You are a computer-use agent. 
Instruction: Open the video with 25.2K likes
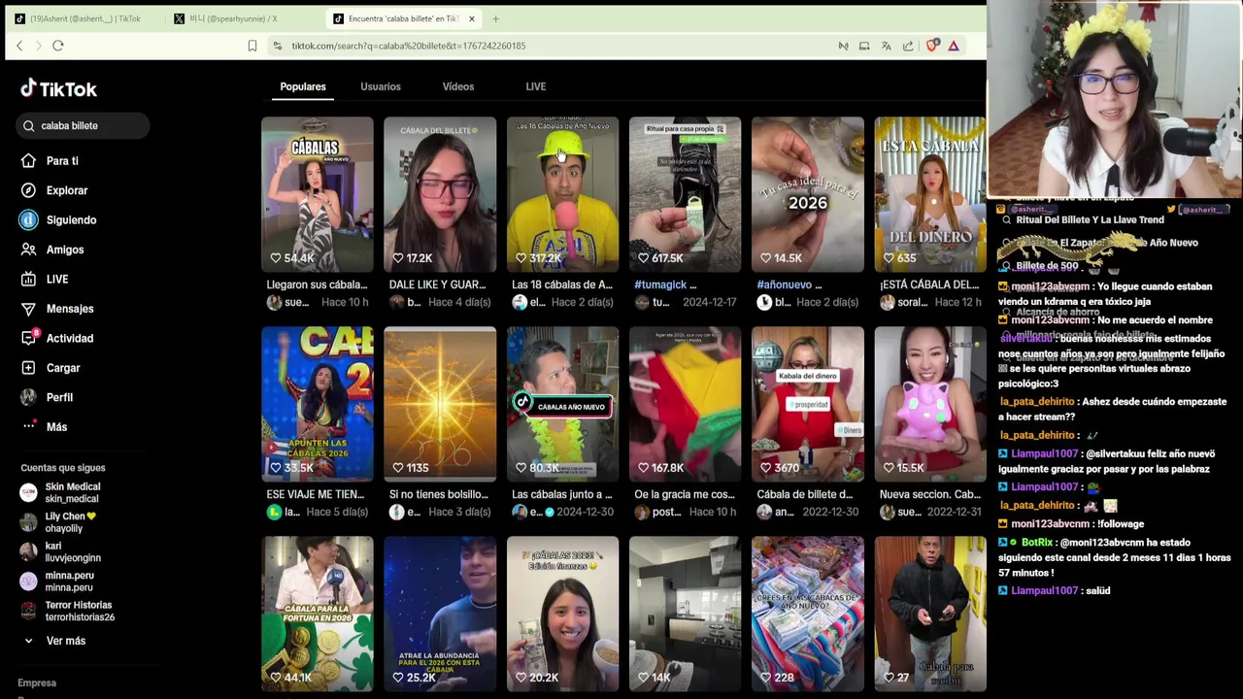click(439, 614)
